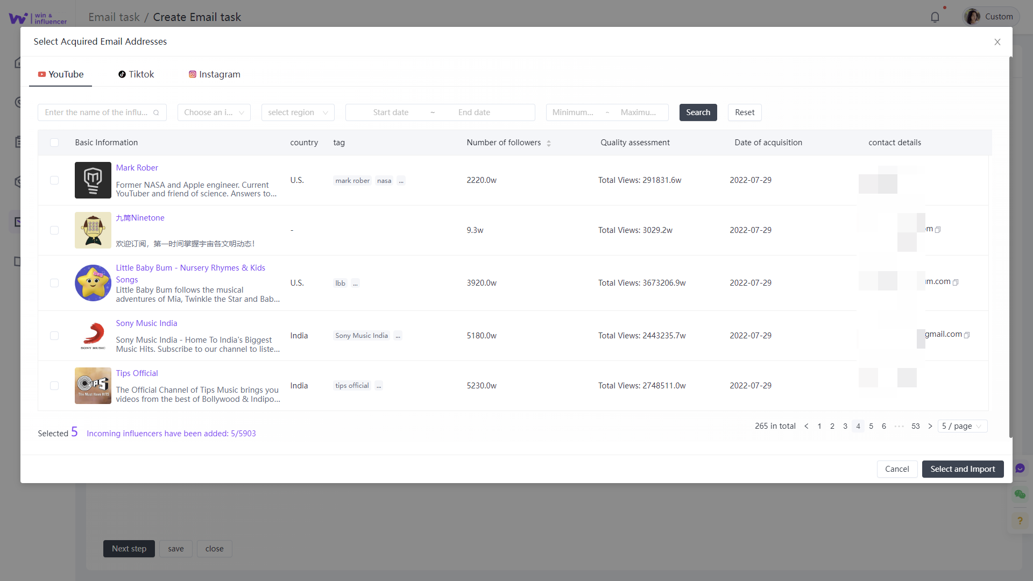The width and height of the screenshot is (1033, 581).
Task: Open the purple chat support icon
Action: click(1020, 469)
